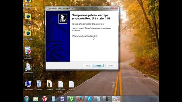This screenshot has width=182, height=102.
Task: Open File Explorer from the taskbar
Action: pos(36,99)
